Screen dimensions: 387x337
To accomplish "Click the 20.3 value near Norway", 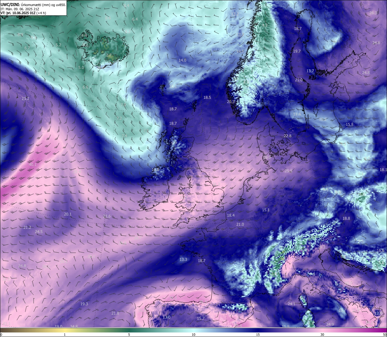I will point(231,102).
